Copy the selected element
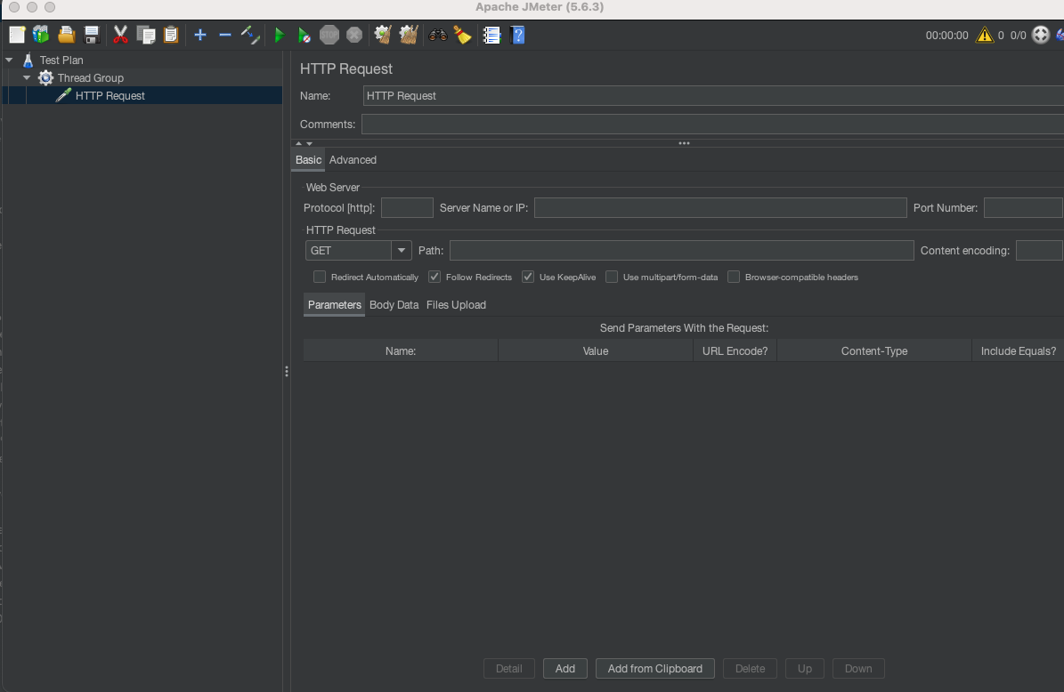1064x692 pixels. coord(146,35)
